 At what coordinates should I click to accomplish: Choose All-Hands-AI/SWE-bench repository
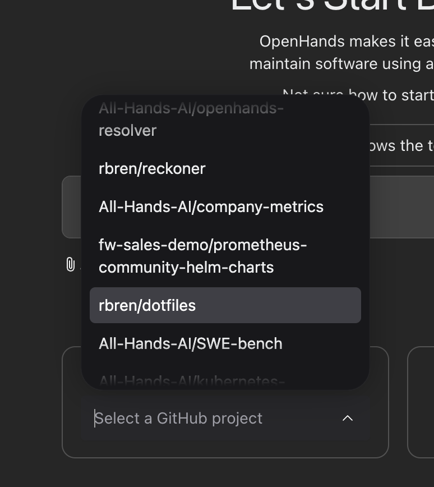191,343
